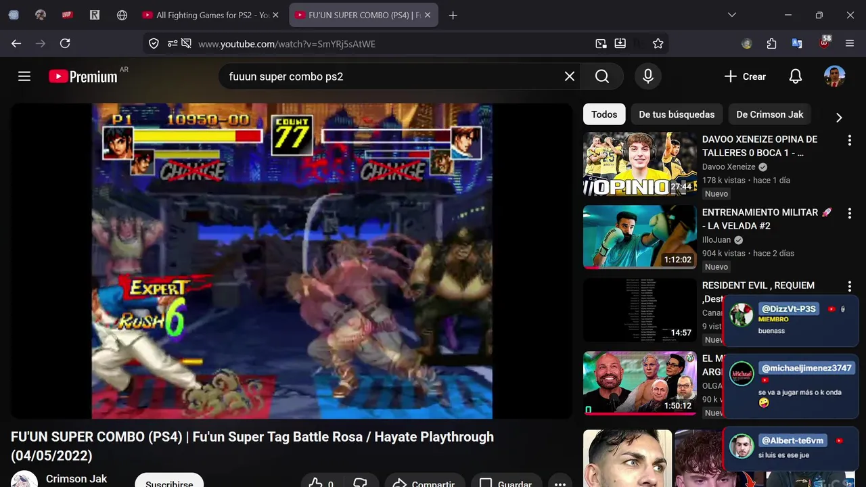
Task: Switch to the pinned R tab
Action: (95, 15)
